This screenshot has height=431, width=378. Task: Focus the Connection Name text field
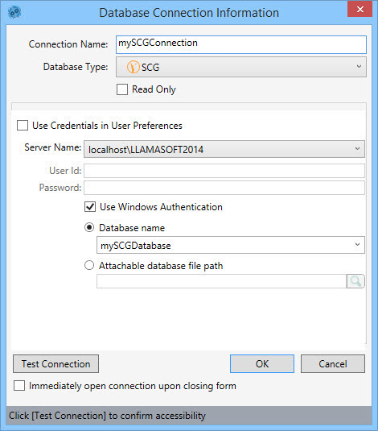click(241, 44)
